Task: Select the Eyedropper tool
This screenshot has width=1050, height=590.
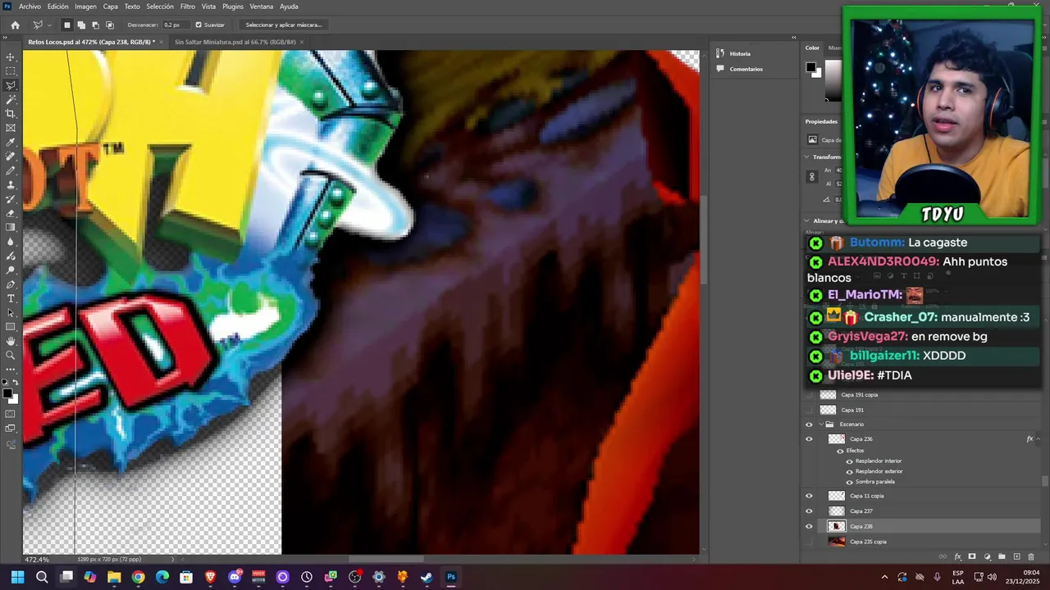Action: (x=11, y=143)
